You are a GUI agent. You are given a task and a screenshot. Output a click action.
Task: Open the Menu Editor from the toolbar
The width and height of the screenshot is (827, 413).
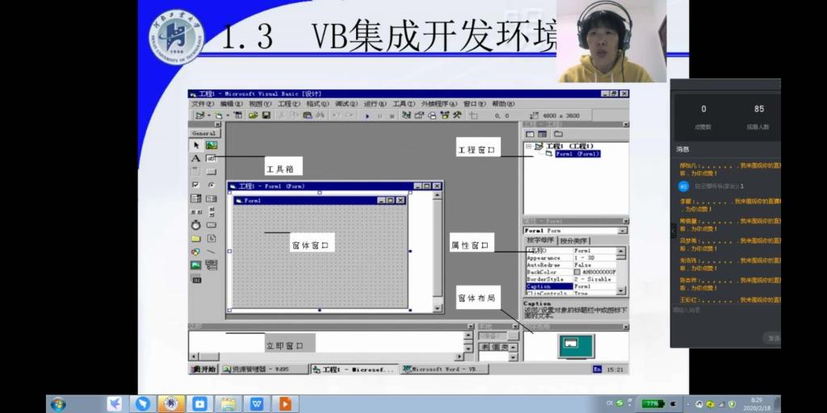(x=238, y=115)
